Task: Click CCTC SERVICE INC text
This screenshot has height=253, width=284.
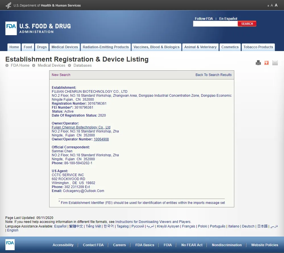Action: (68, 175)
